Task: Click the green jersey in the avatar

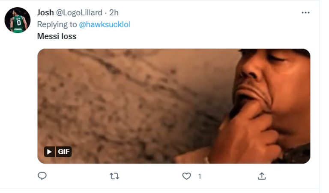Action: pyautogui.click(x=18, y=24)
